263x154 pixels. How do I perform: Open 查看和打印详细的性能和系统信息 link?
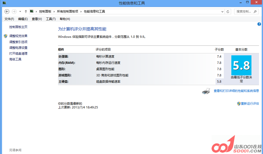(236, 91)
